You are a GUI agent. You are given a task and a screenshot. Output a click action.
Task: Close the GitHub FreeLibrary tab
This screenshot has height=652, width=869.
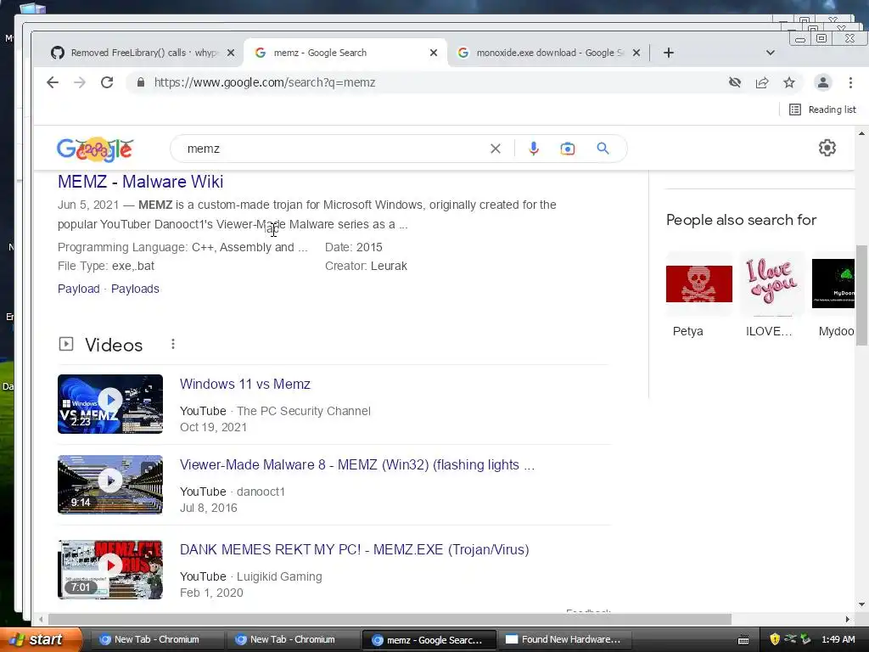coord(231,53)
